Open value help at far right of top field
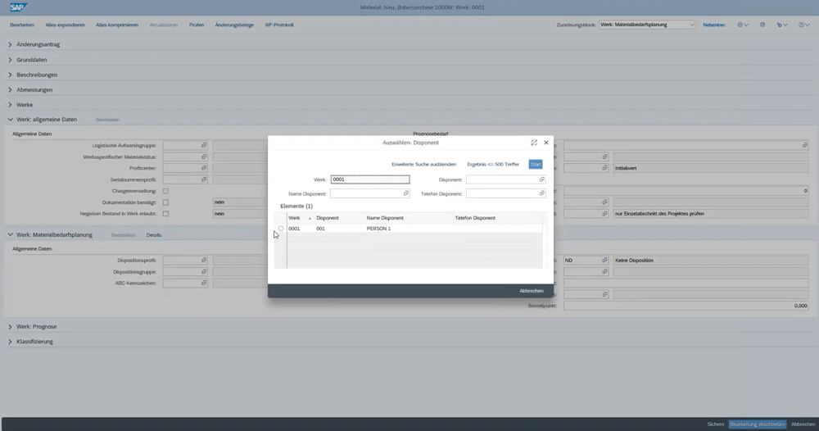The width and height of the screenshot is (819, 431). [805, 145]
